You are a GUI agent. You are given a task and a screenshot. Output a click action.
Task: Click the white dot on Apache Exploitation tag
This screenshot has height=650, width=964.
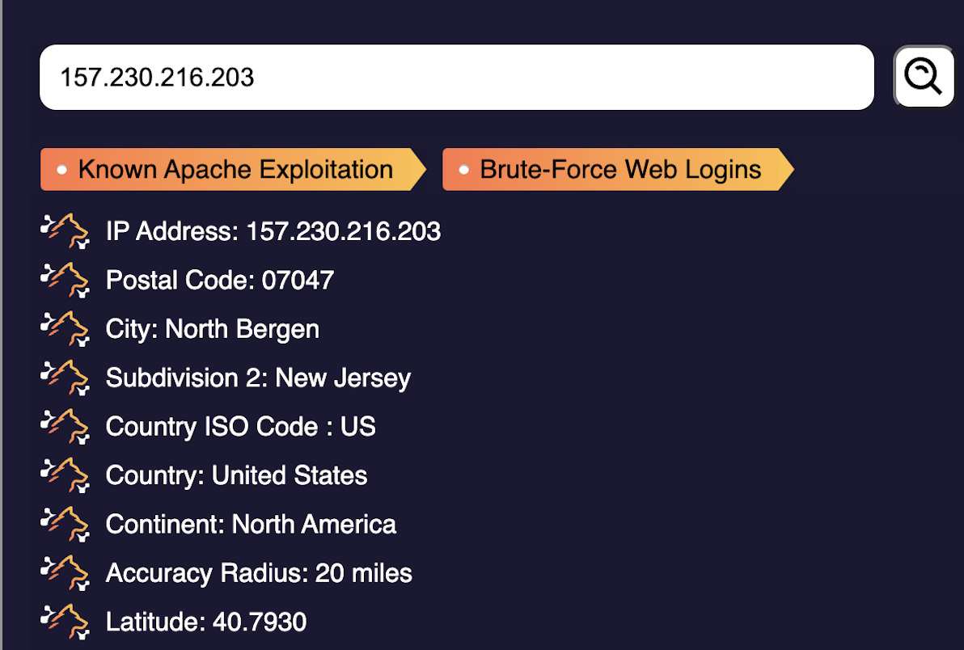click(61, 170)
